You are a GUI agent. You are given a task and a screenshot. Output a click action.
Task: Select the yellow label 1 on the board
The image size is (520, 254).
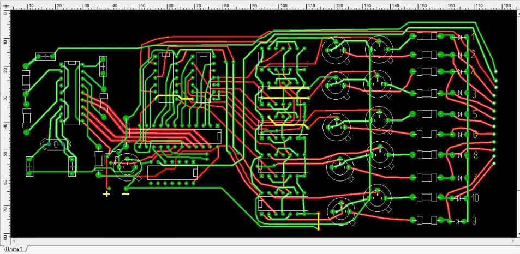[473, 37]
